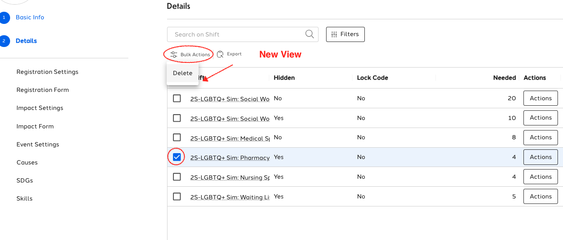Click the search magnifier icon

(x=310, y=34)
